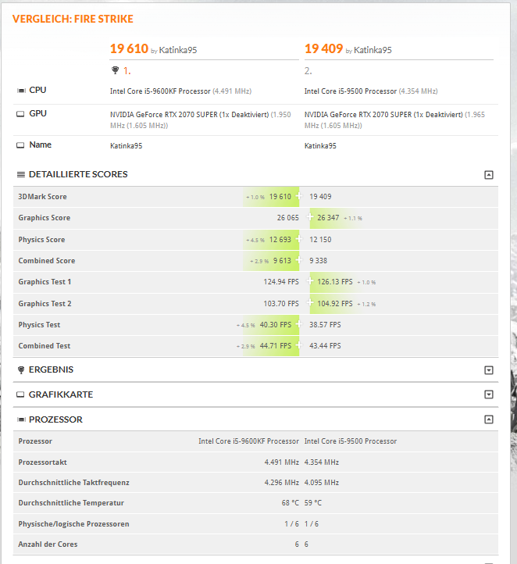517x564 pixels.
Task: Click the chip icon beside Prozessor
Action: click(21, 419)
